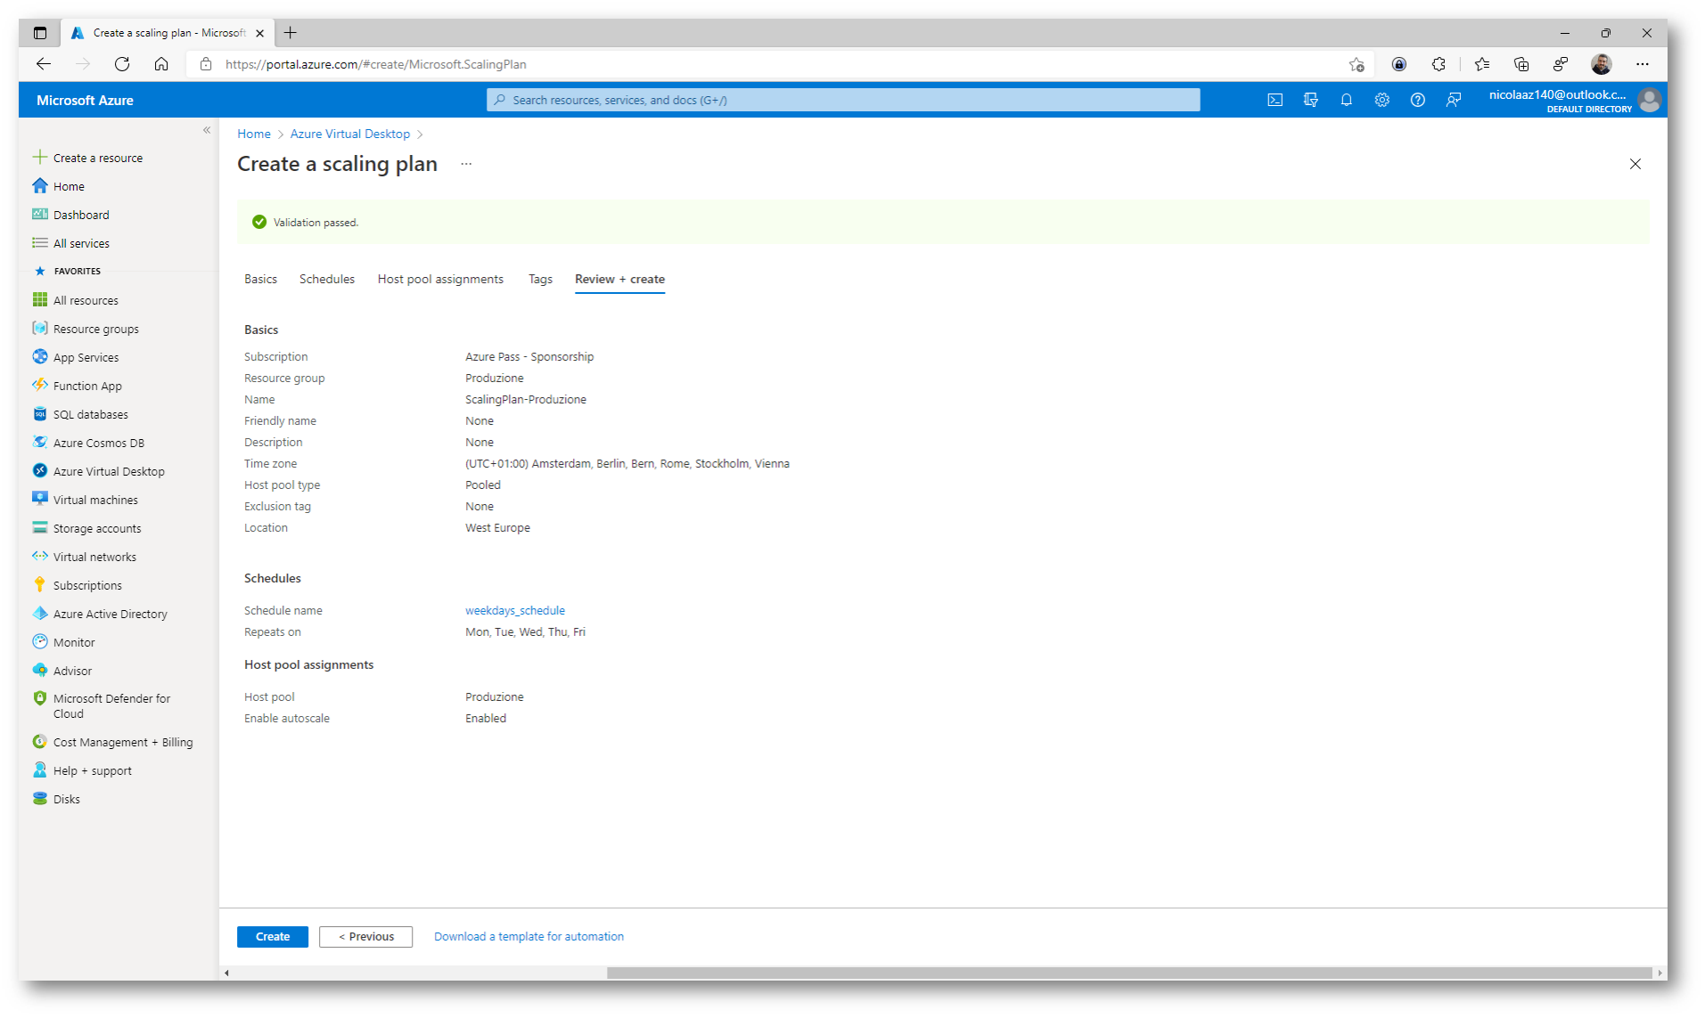Click the browser back arrow

(44, 64)
